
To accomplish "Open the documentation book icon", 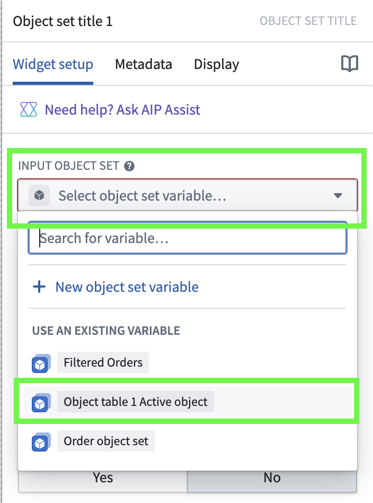I will 350,63.
